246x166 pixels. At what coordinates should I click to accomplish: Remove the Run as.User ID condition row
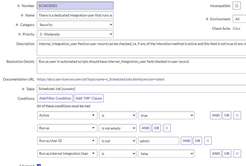(x=208, y=141)
